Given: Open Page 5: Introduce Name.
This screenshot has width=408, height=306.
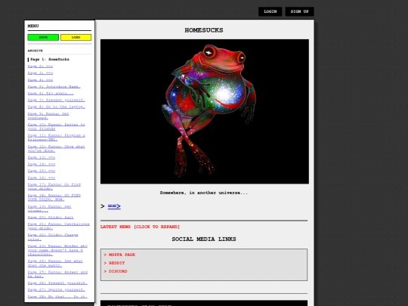Looking at the screenshot, I should pos(54,87).
